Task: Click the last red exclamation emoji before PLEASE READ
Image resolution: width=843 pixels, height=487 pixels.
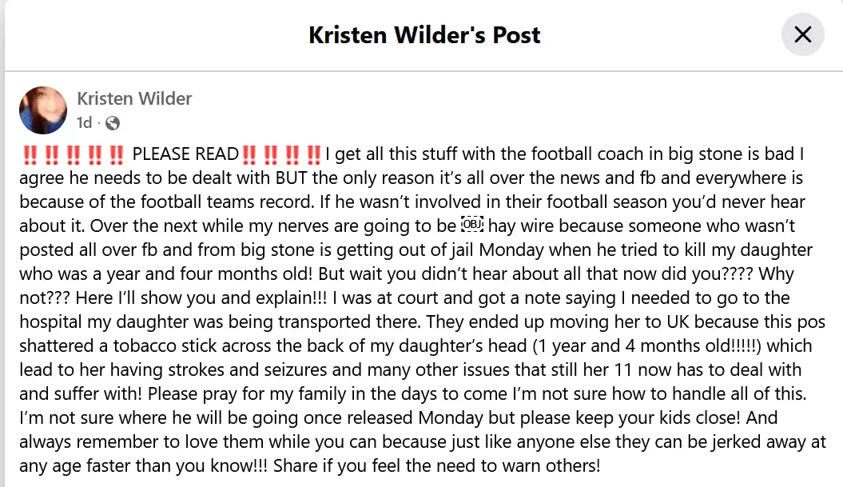Action: pos(117,154)
